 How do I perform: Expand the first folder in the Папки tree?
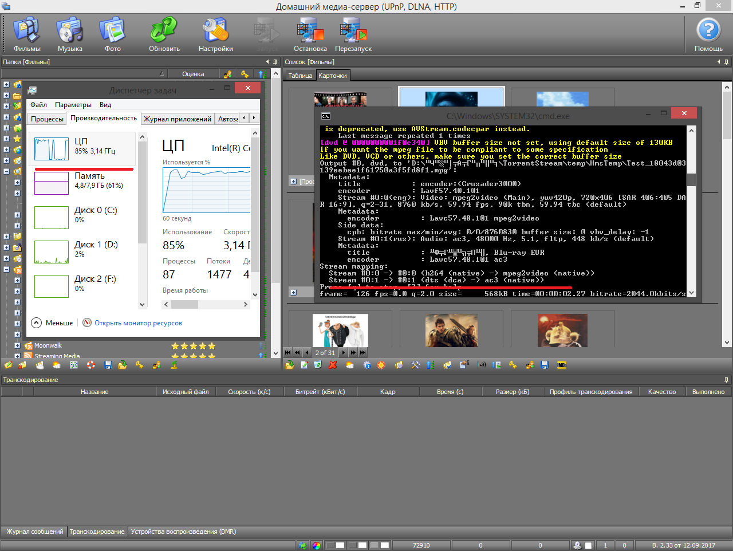coord(6,84)
